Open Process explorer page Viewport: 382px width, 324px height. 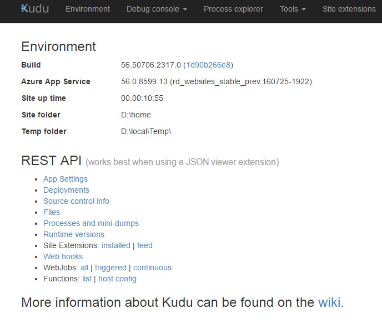pos(233,9)
